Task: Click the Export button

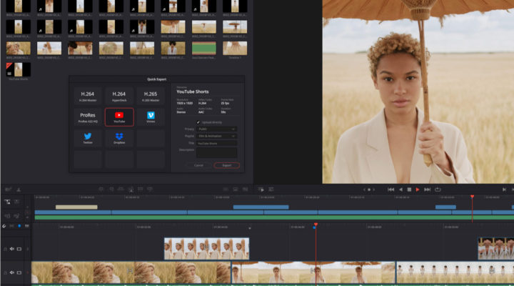Action: coord(226,165)
